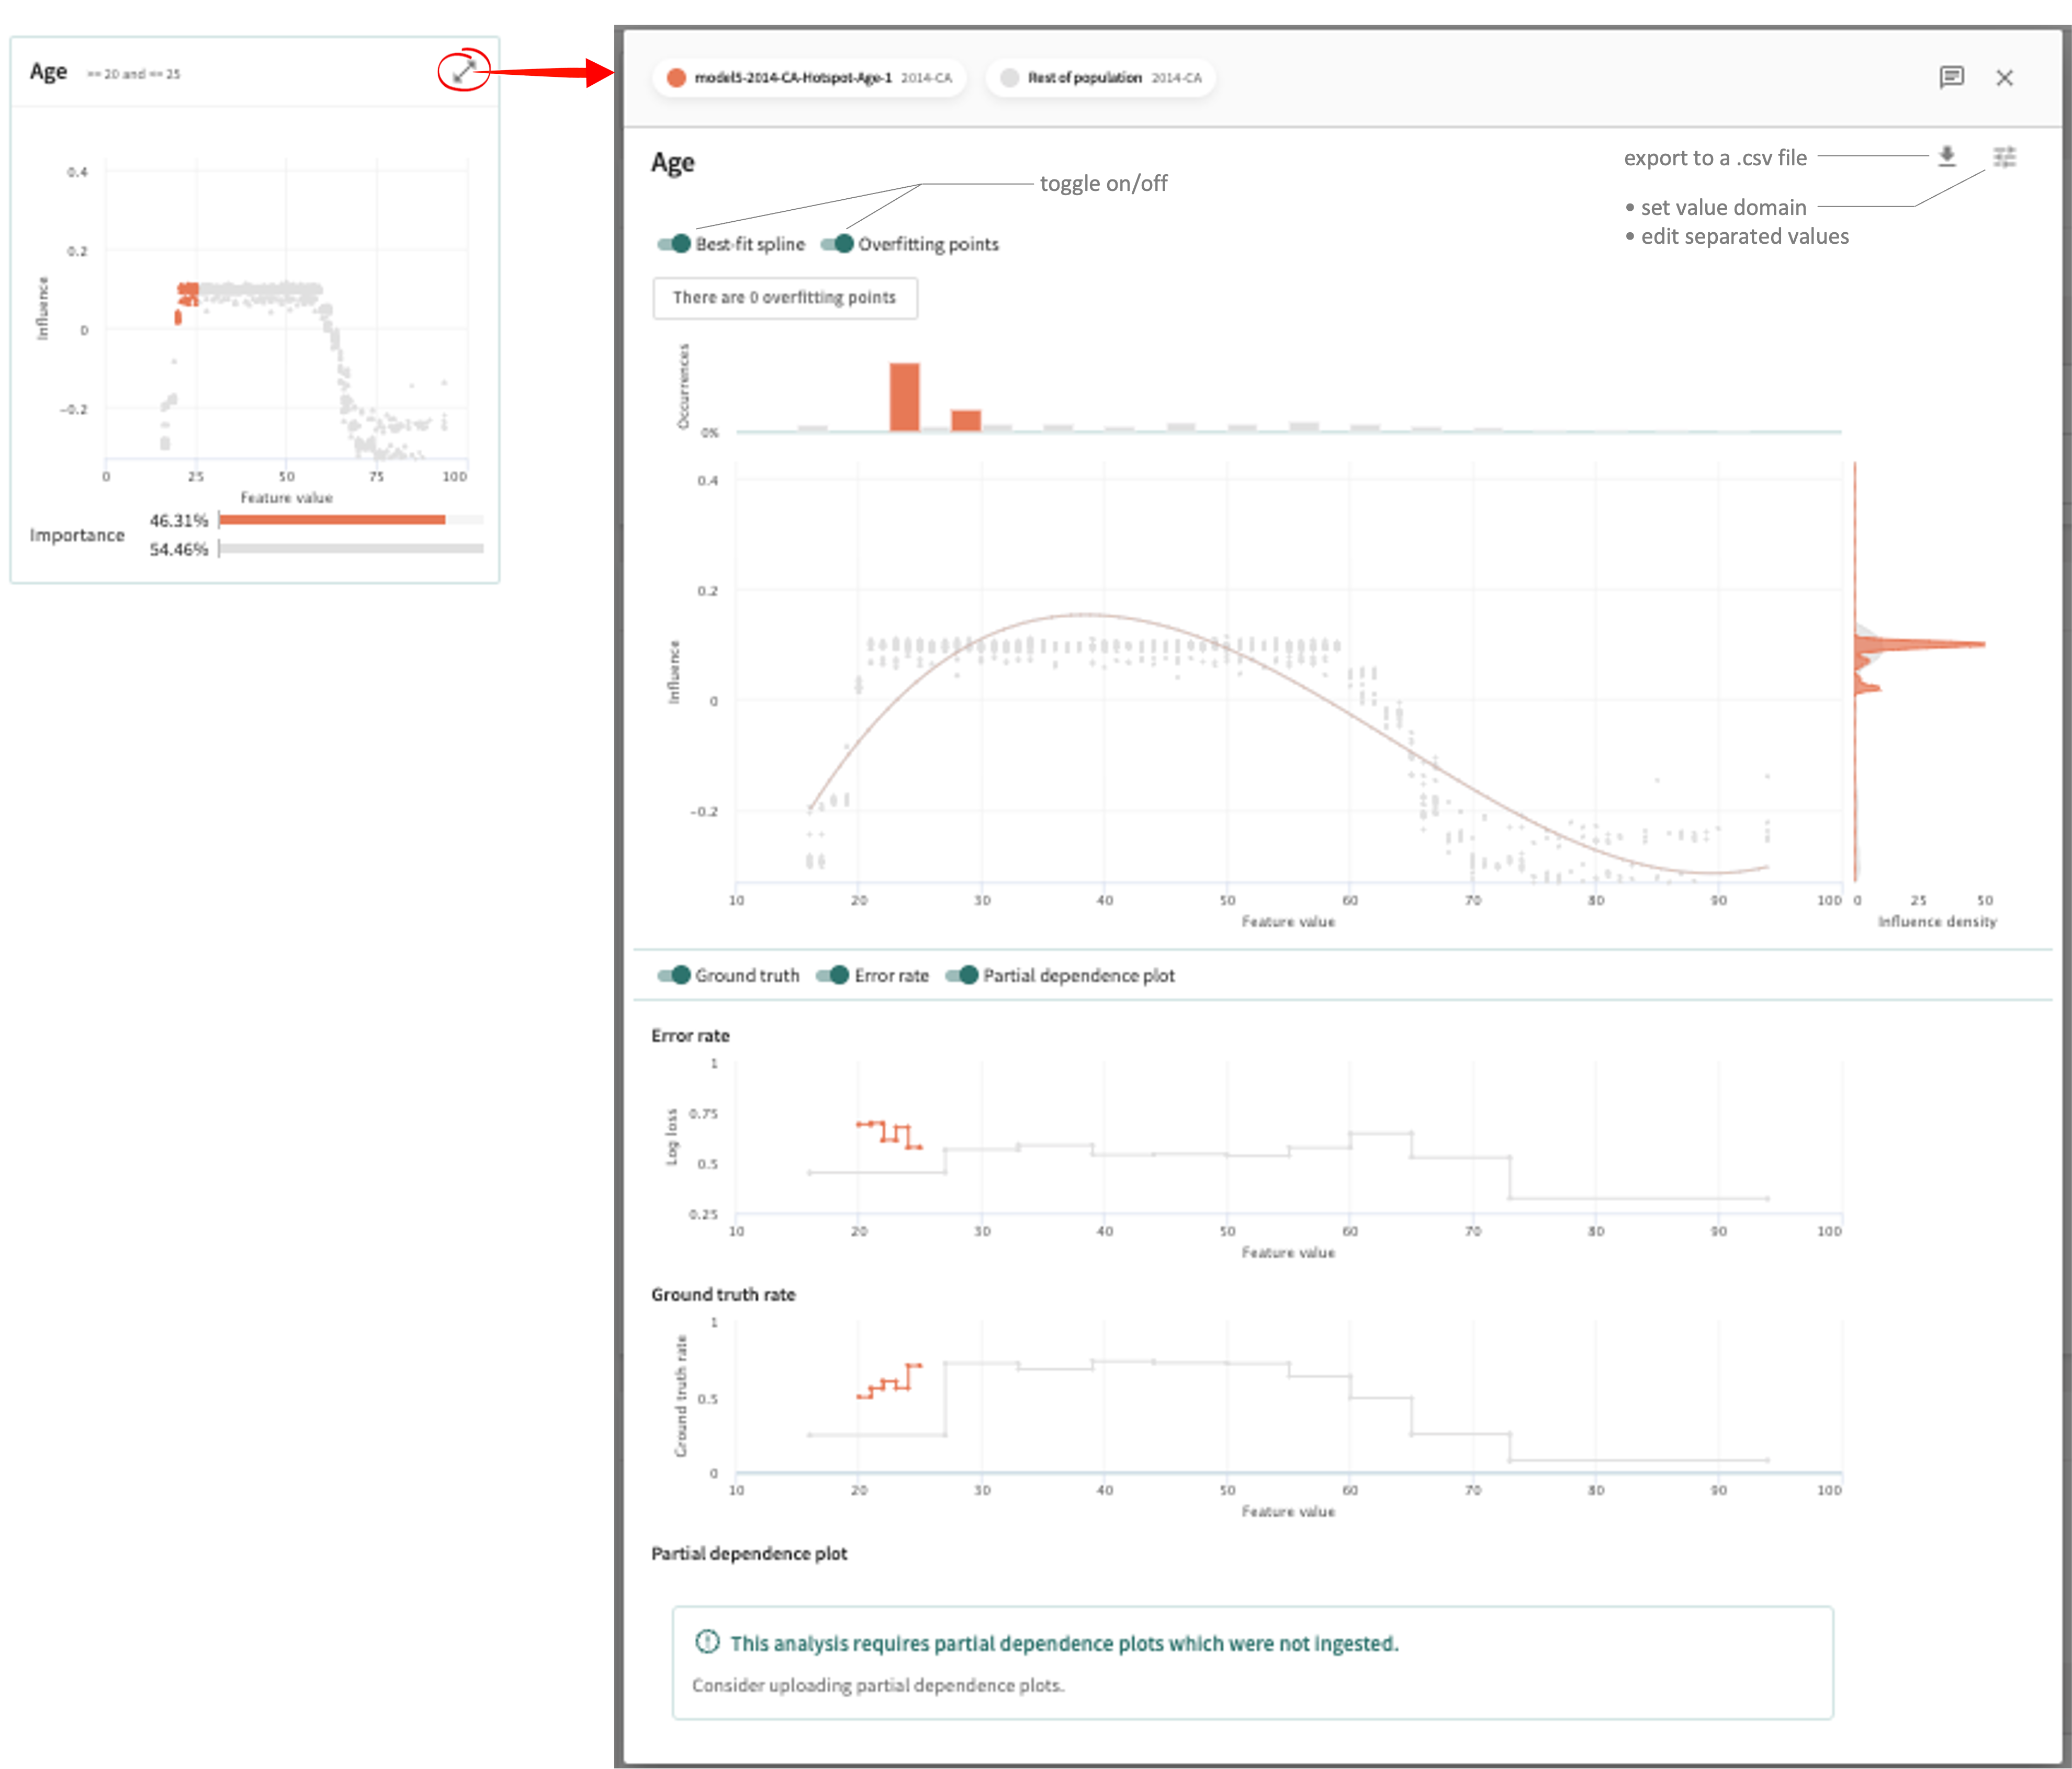The width and height of the screenshot is (2072, 1769).
Task: Toggle the Partial dependence plot switch
Action: [962, 976]
